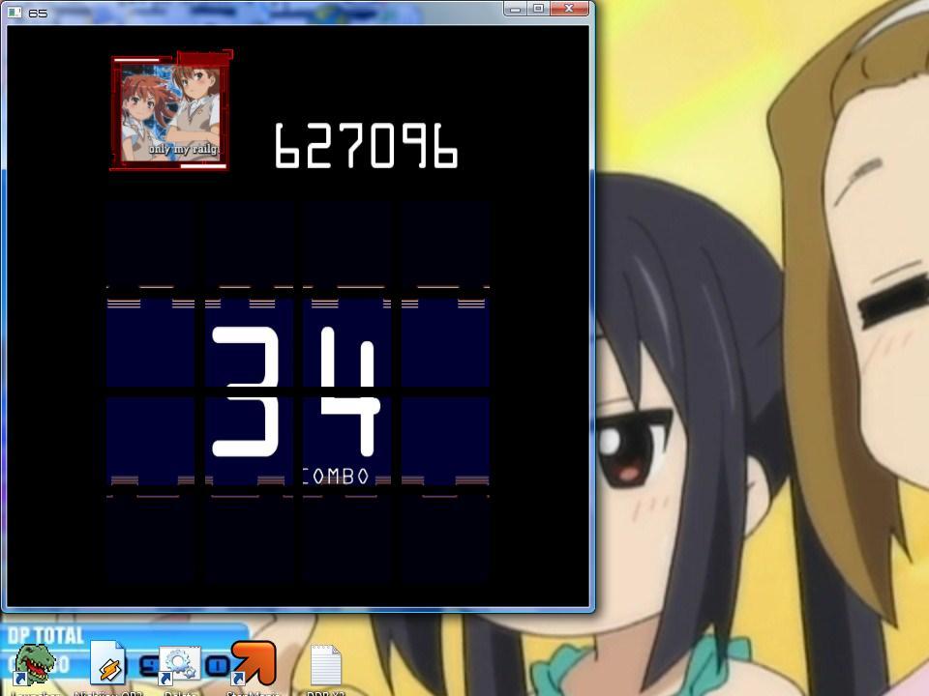Tap the third-row leftmost game panel
This screenshot has width=929, height=696.
pyautogui.click(x=151, y=442)
